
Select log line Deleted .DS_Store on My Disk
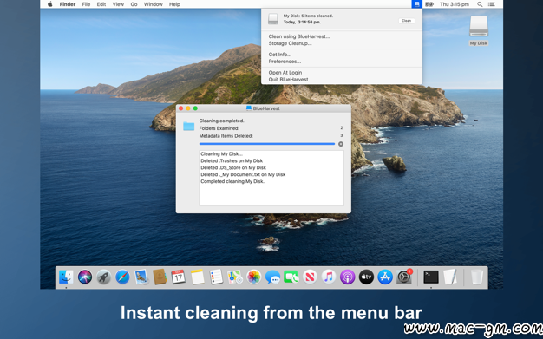233,167
